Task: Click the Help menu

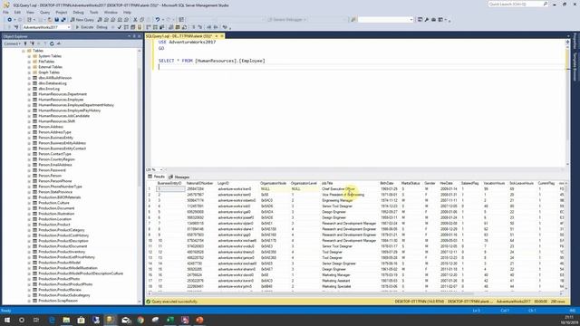Action: [x=127, y=12]
